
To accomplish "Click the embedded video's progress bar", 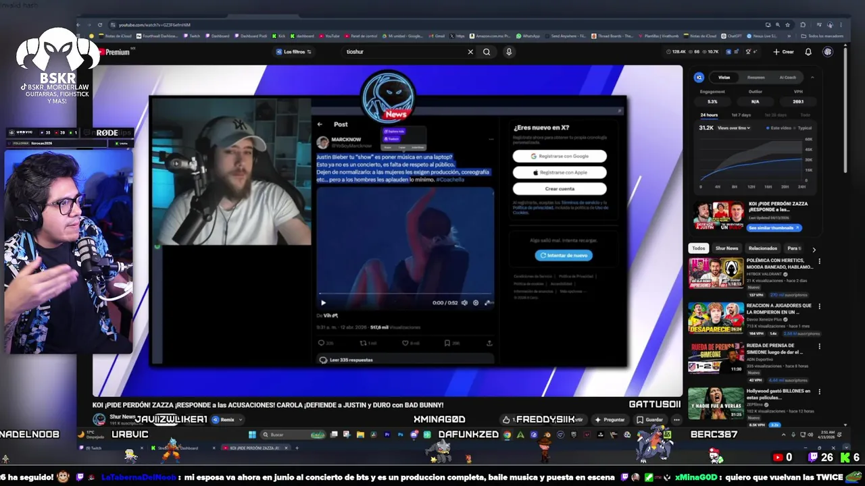I will pyautogui.click(x=405, y=294).
